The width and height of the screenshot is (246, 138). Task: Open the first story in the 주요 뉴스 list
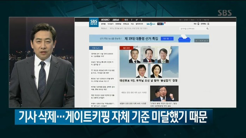(102, 55)
